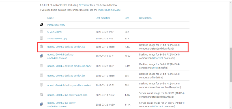This screenshot has width=232, height=109.
Task: Sort by the Size column header
Action: coord(127,18)
